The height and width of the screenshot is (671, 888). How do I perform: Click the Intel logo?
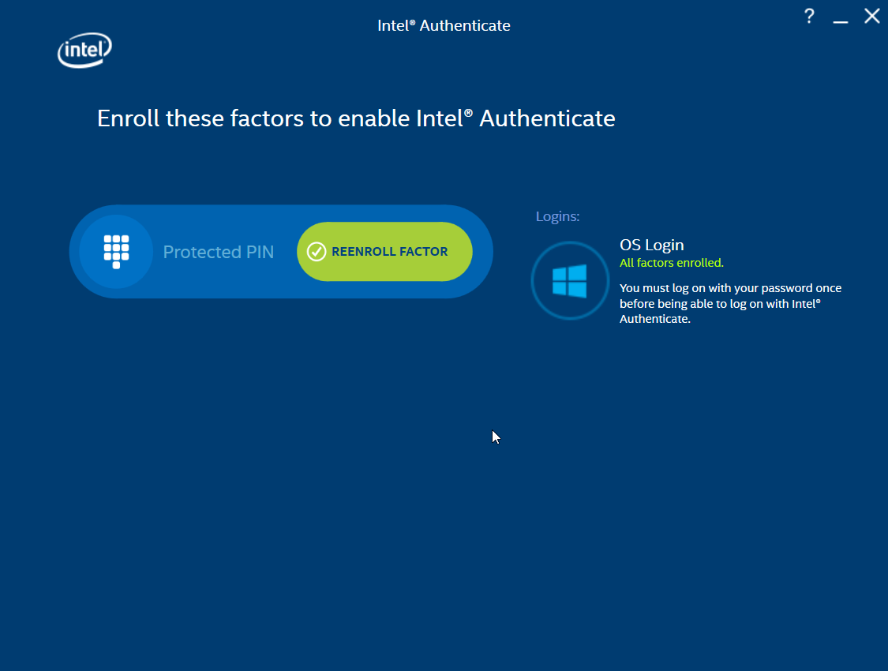(x=84, y=50)
